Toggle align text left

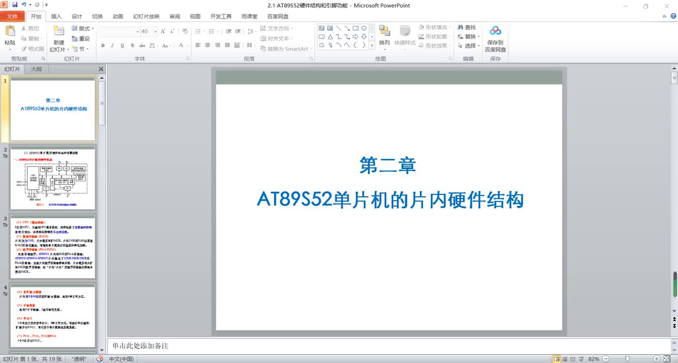coord(198,45)
